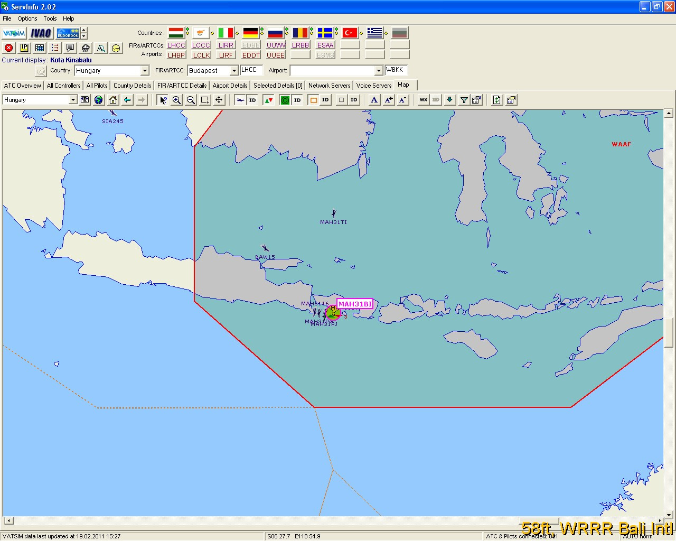676x541 pixels.
Task: Click the up stepper beside the Eurobook button
Action: 84,30
